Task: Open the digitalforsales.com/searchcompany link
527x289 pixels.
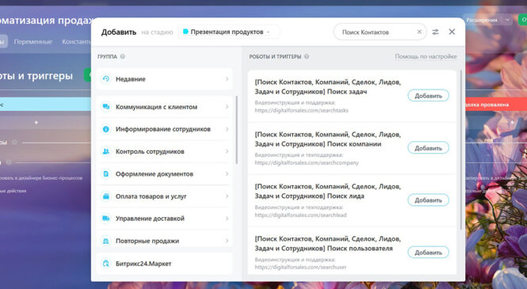Action: pyautogui.click(x=307, y=163)
